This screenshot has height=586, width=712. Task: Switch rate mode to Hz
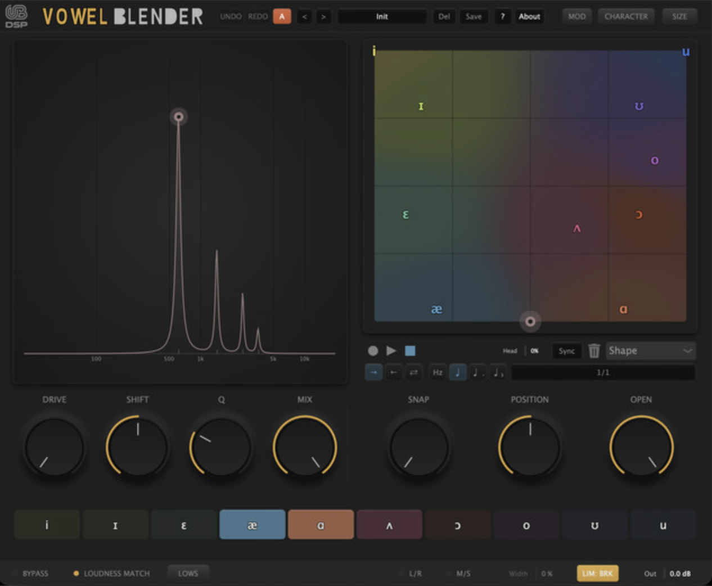pos(438,372)
